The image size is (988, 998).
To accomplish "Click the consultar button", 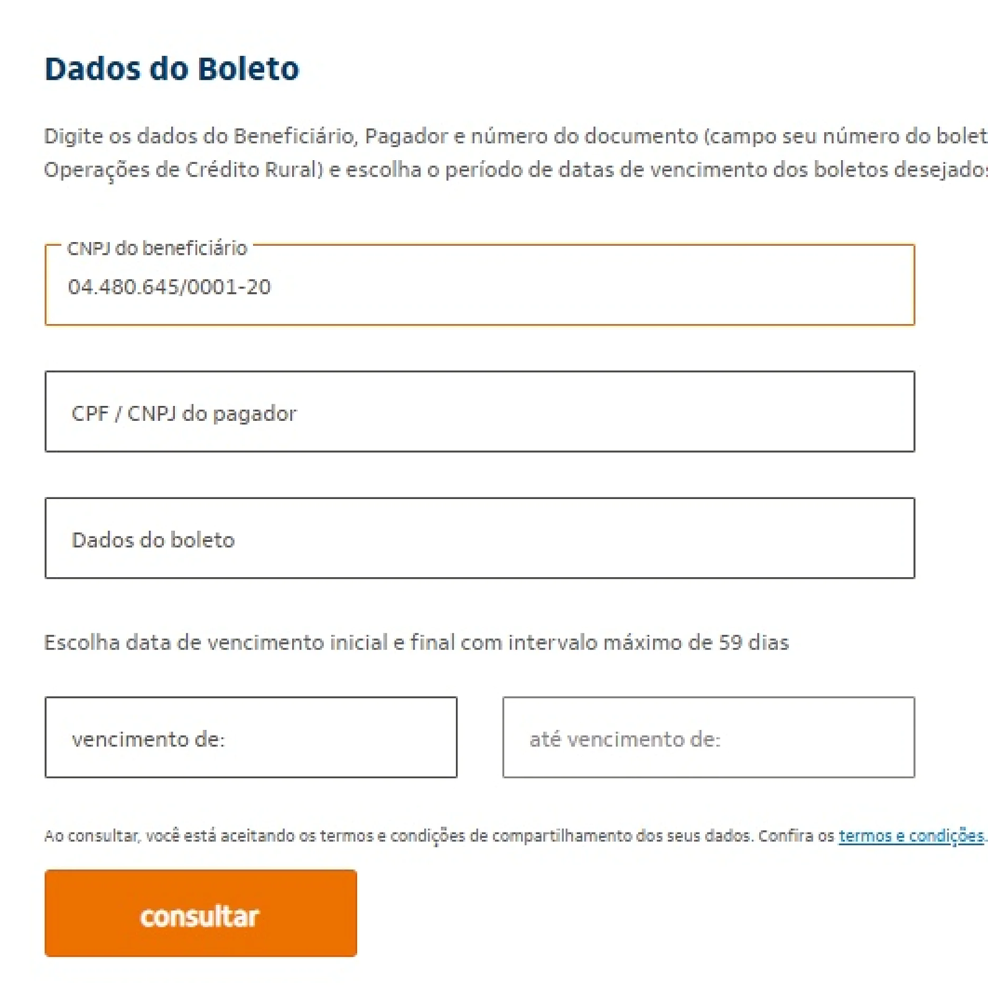I will 201,914.
